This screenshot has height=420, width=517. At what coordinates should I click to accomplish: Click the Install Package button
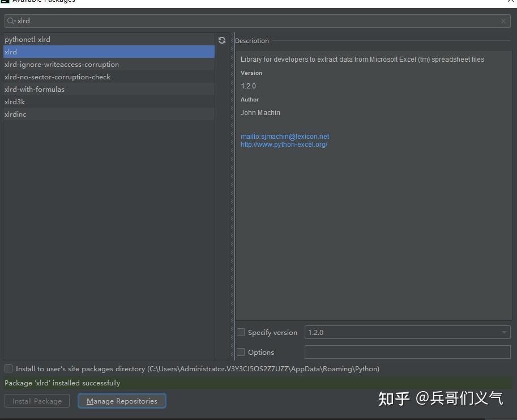coord(36,401)
